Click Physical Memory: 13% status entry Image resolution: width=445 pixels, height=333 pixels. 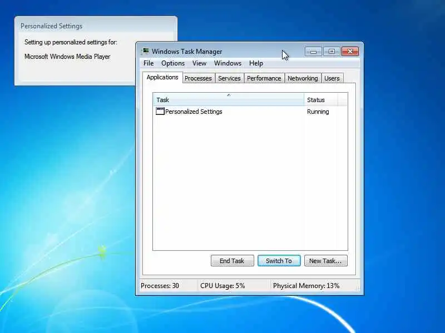(306, 286)
